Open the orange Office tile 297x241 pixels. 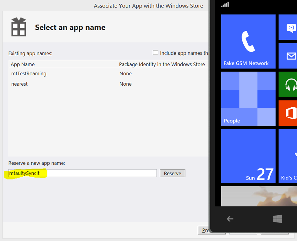(x=288, y=113)
